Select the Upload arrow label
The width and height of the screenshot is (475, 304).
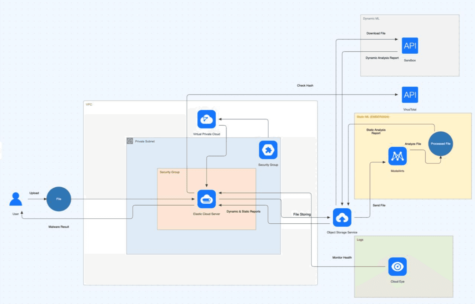(34, 193)
